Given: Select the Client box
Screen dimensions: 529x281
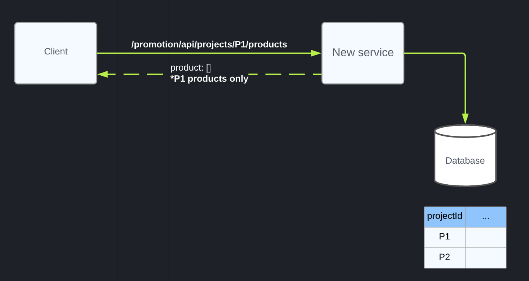Looking at the screenshot, I should (x=56, y=53).
